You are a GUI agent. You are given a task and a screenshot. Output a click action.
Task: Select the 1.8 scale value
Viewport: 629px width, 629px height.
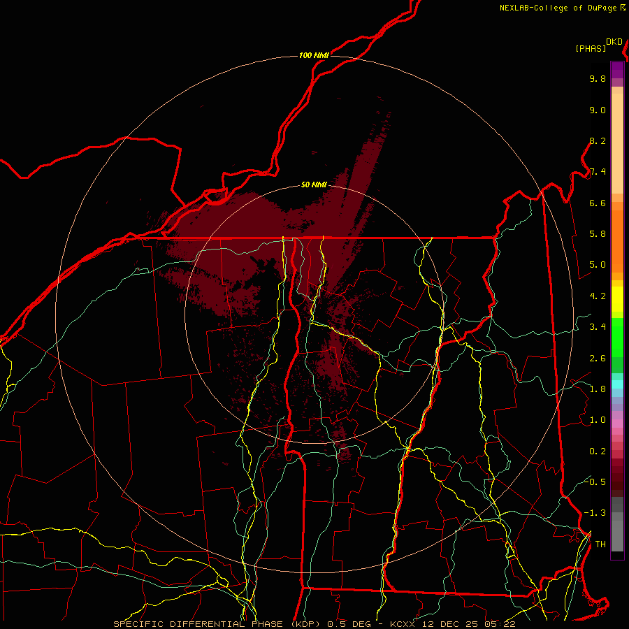click(598, 389)
